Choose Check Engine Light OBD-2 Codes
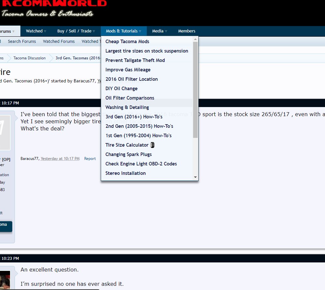 [x=141, y=164]
